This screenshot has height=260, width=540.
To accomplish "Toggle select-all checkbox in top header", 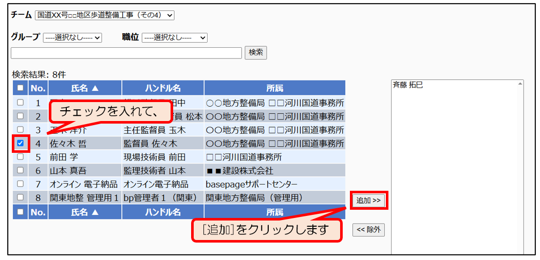I will [x=21, y=88].
